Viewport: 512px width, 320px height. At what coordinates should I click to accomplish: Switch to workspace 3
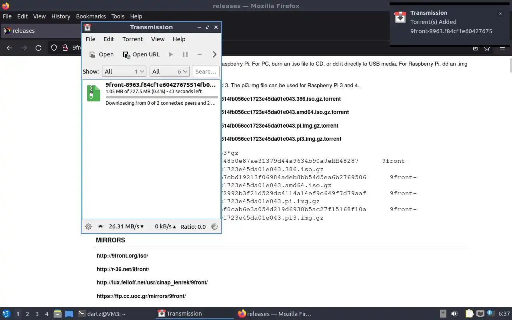pyautogui.click(x=37, y=314)
